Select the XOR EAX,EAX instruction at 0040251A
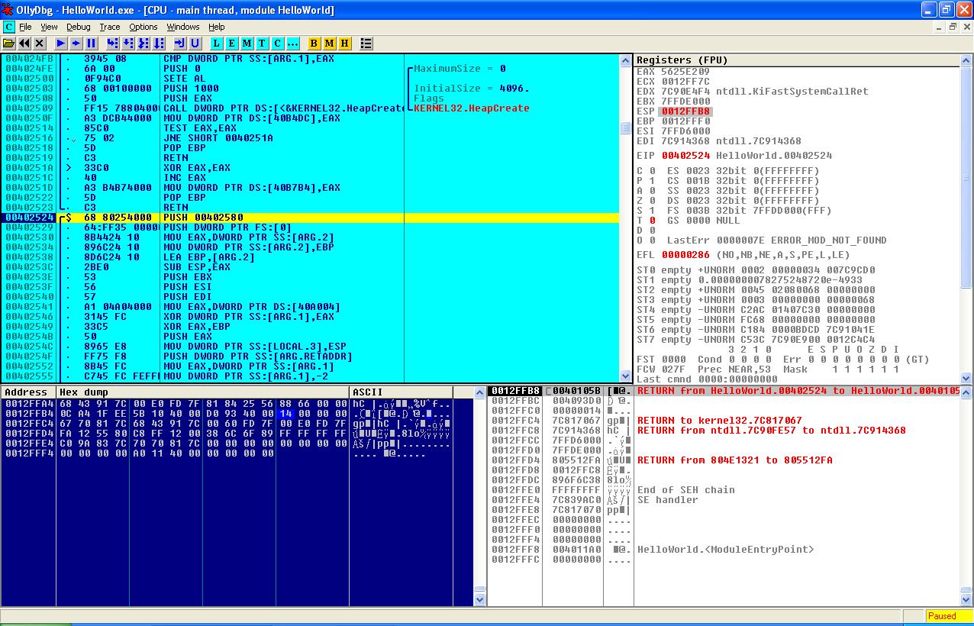This screenshot has width=974, height=626. click(311, 168)
